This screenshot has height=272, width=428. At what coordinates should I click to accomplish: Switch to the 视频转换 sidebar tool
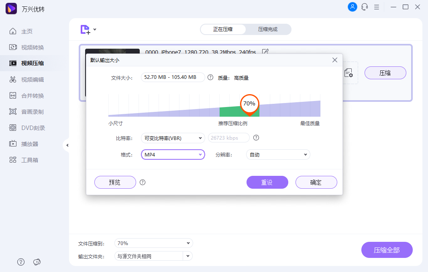[x=26, y=47]
